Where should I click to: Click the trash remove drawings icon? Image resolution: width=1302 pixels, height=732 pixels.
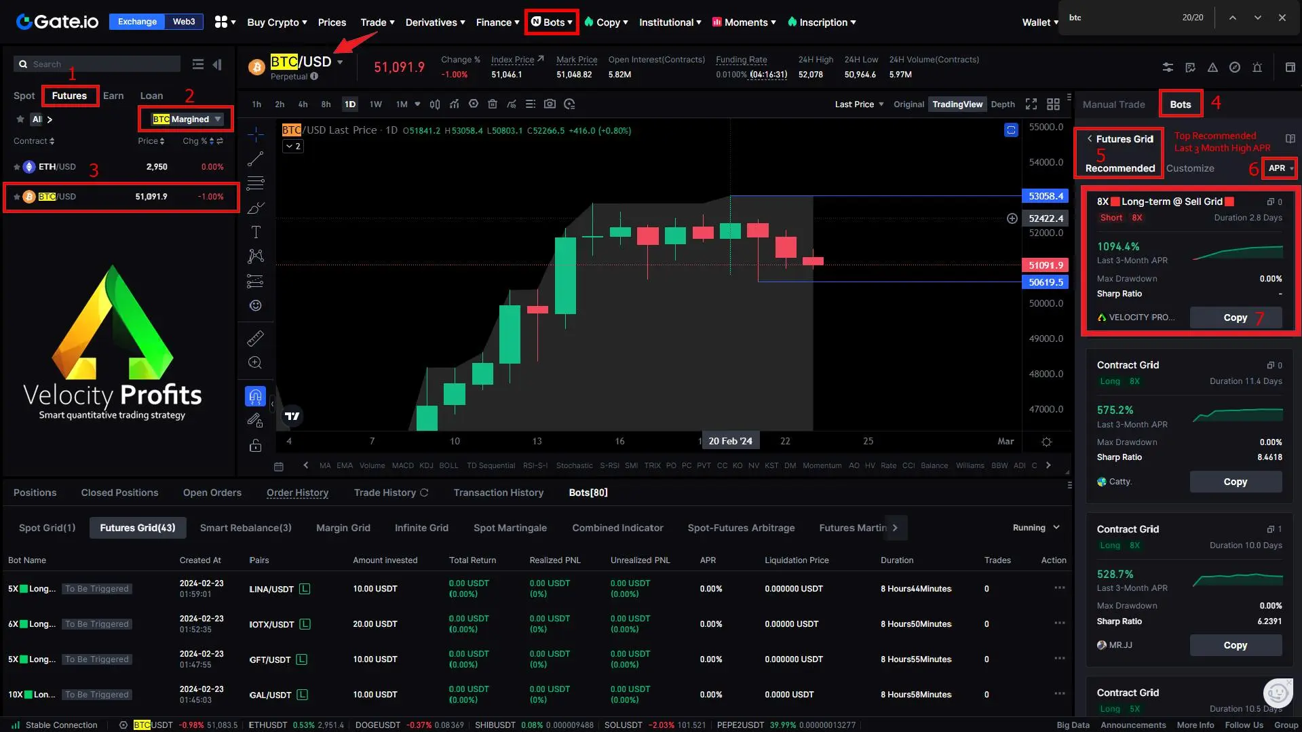coord(493,104)
